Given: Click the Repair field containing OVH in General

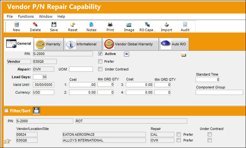Looking at the screenshot, I should [x=44, y=69].
